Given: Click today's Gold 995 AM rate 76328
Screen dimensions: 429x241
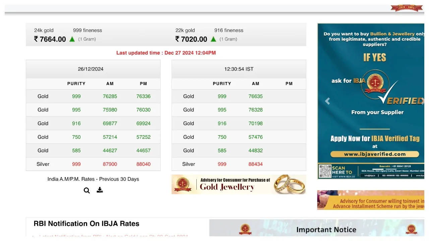Looking at the screenshot, I should pos(256,110).
